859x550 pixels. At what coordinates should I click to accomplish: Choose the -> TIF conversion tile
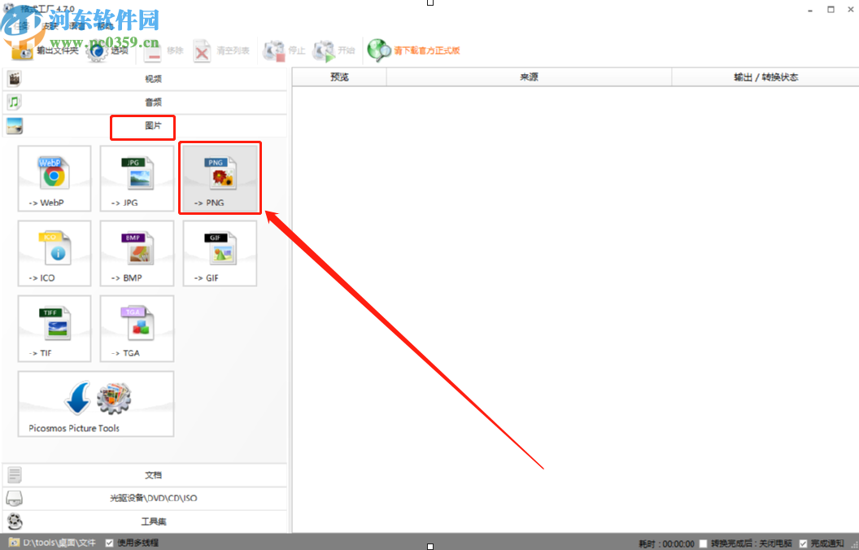(55, 328)
